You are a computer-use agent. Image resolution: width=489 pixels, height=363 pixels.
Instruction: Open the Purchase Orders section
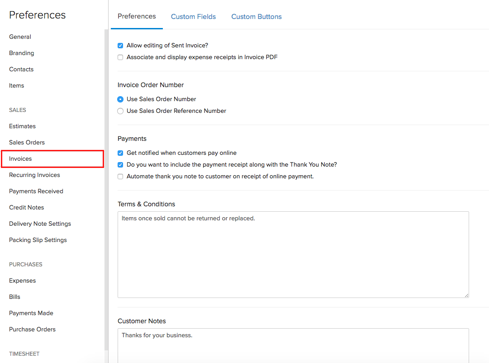[32, 329]
